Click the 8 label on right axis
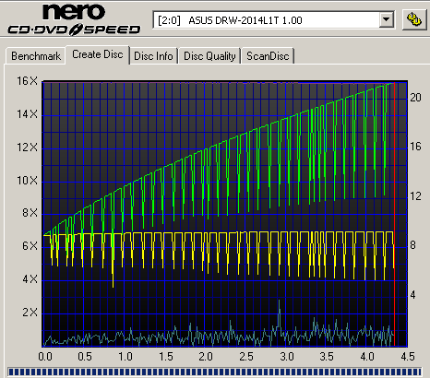Screen dimensions: 430x378 point(412,245)
